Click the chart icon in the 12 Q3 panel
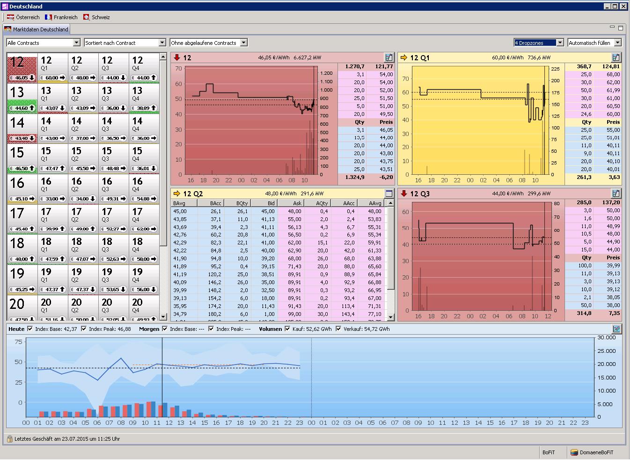This screenshot has height=465, width=631. (616, 193)
